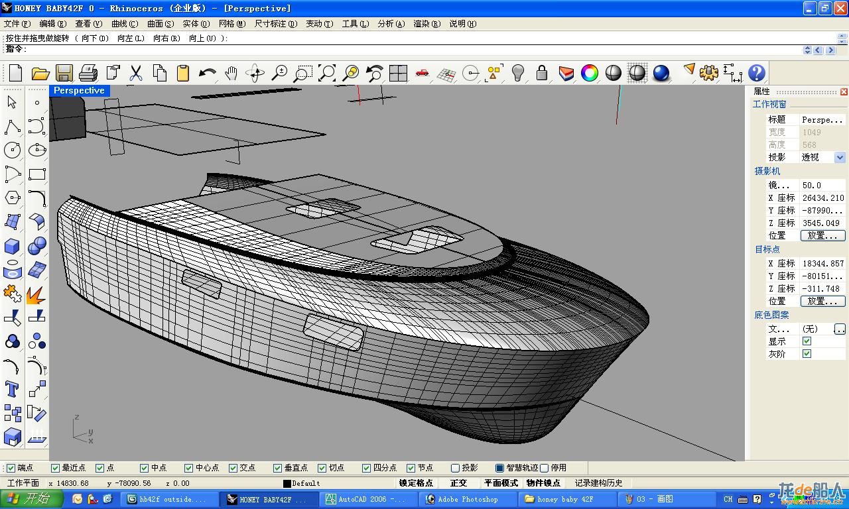849x509 pixels.
Task: Uncheck 灰阶 grayscale checkbox
Action: coord(807,354)
